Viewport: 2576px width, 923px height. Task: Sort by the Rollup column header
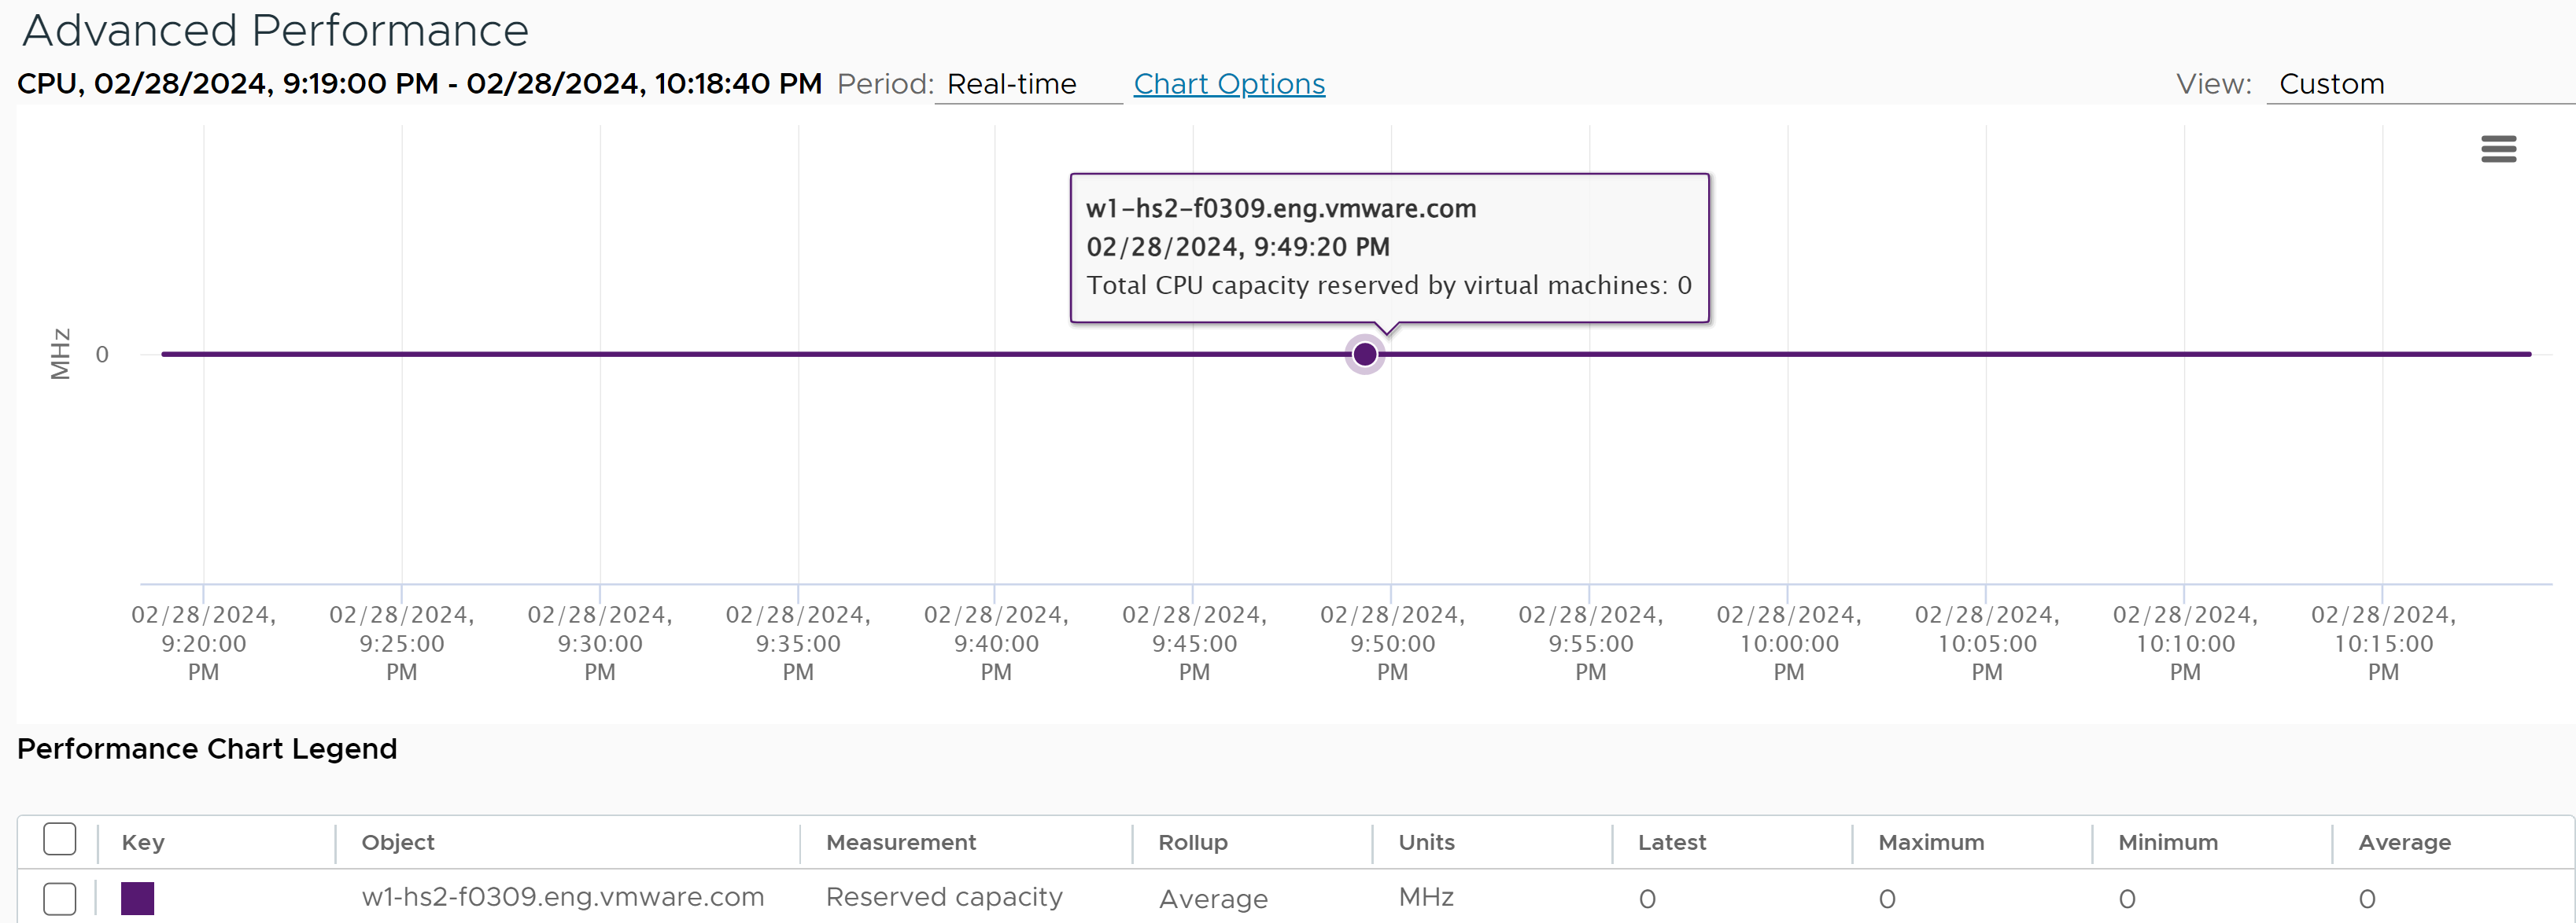click(x=1193, y=842)
